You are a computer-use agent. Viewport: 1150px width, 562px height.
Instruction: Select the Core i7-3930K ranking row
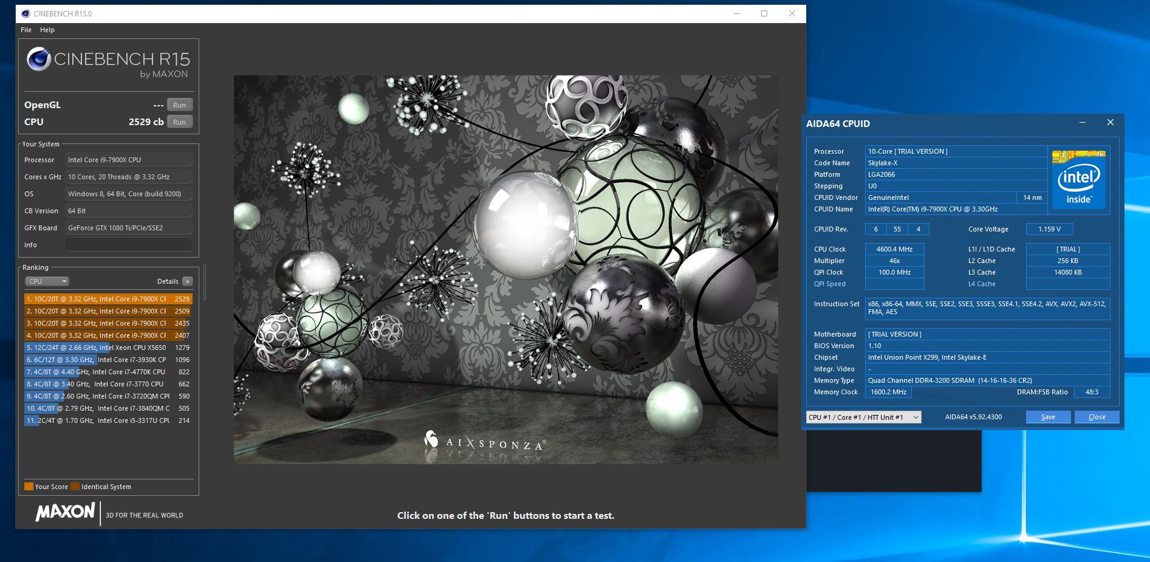[x=108, y=360]
